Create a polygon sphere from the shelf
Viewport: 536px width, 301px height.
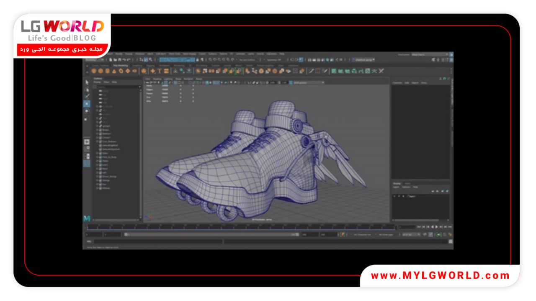pyautogui.click(x=94, y=71)
